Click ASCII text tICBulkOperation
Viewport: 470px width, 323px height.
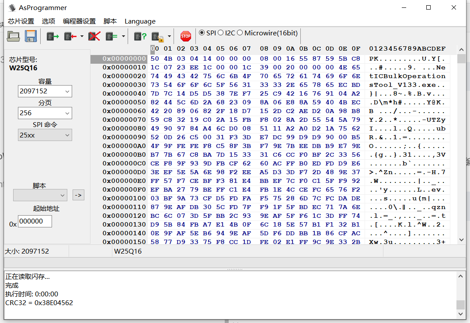(407, 76)
